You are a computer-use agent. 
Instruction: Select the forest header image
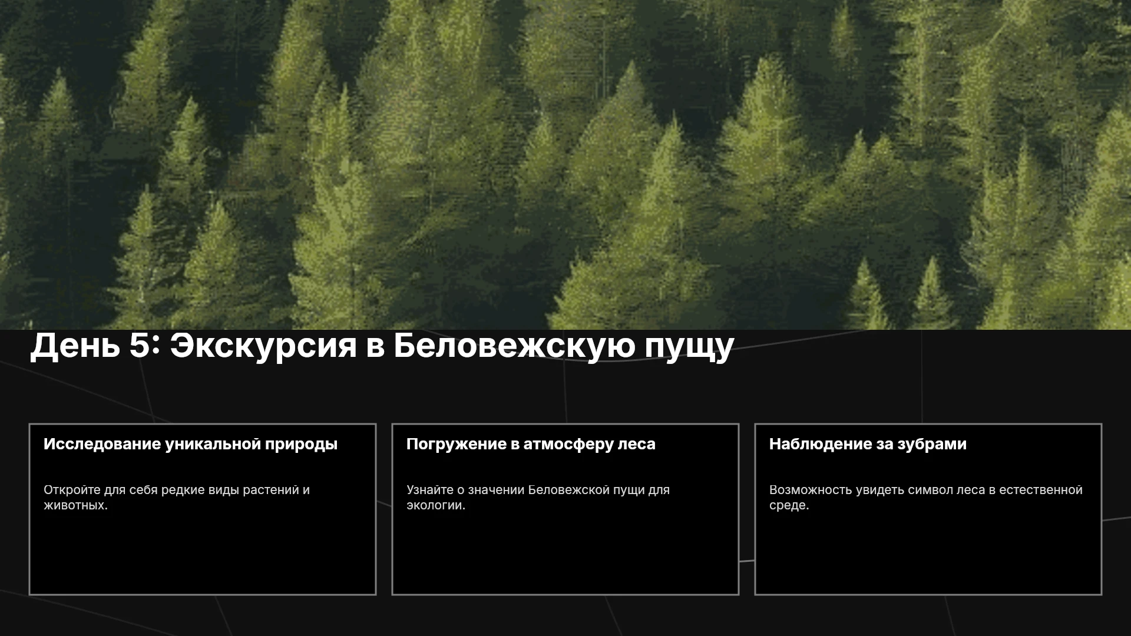coord(565,165)
